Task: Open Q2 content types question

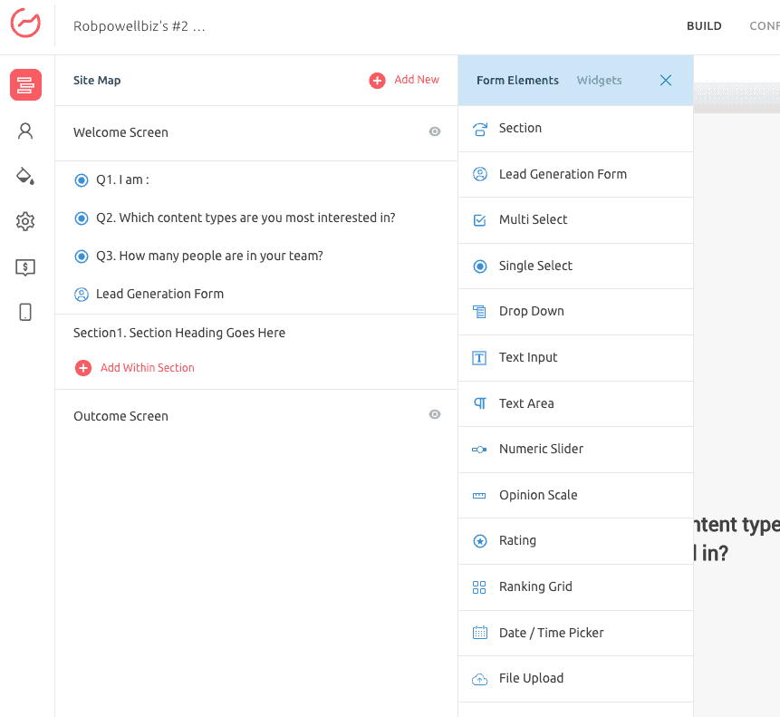Action: pyautogui.click(x=246, y=218)
